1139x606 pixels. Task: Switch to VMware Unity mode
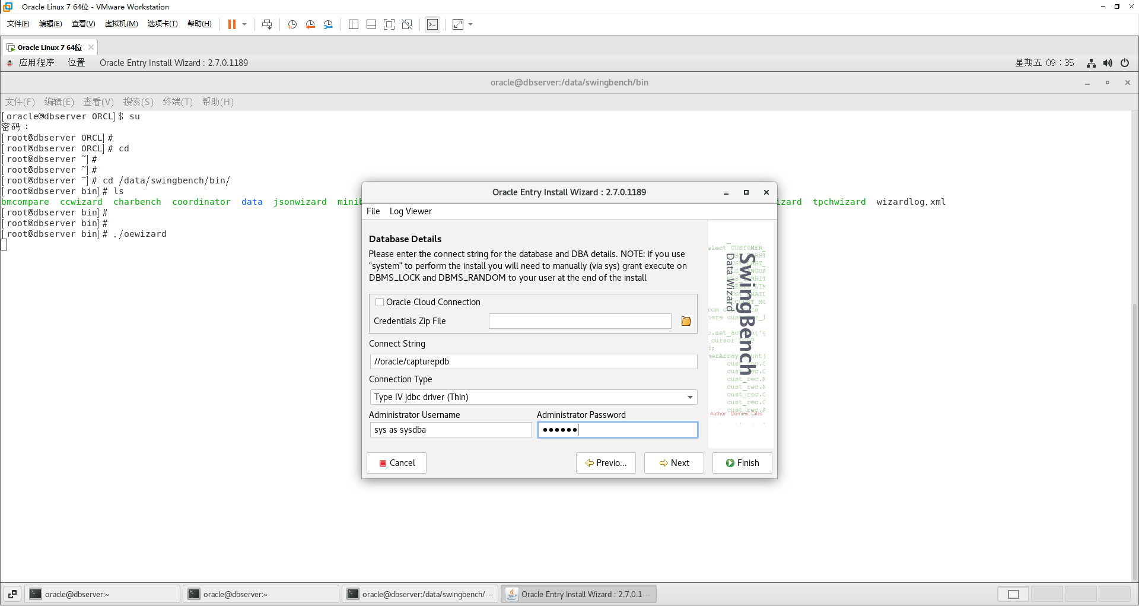[407, 24]
